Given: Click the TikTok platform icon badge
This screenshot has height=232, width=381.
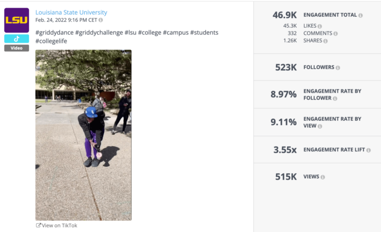Looking at the screenshot, I should [16, 39].
